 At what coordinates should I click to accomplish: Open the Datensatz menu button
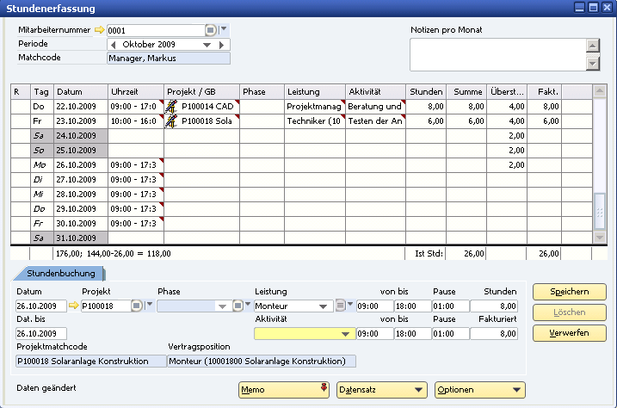[x=381, y=390]
